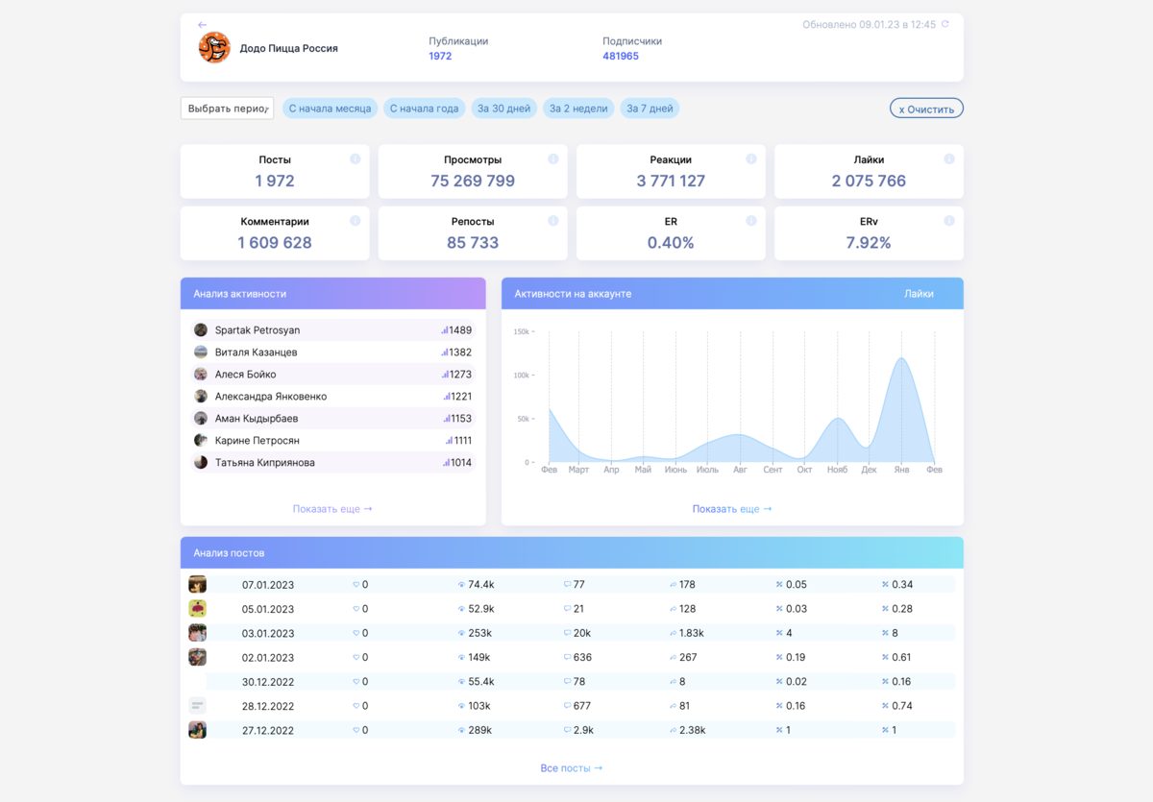This screenshot has height=802, width=1153.
Task: Click the back arrow above account avatar
Action: click(x=202, y=25)
